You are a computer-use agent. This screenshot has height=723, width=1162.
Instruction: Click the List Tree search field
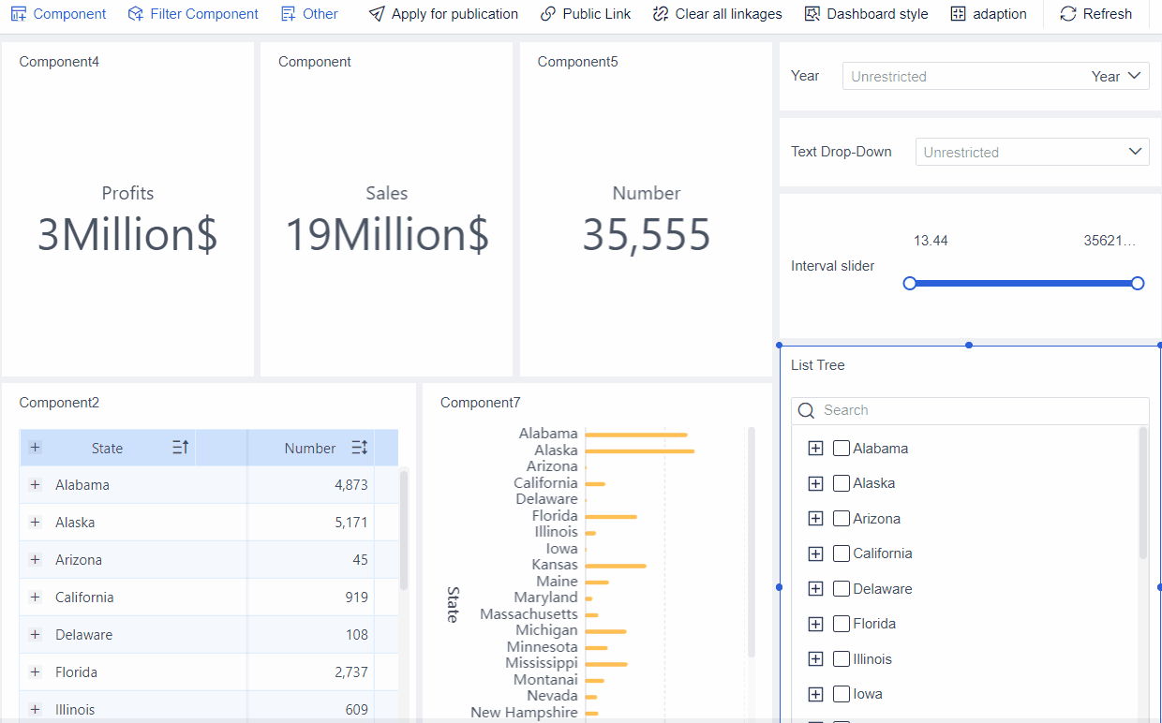[979, 410]
